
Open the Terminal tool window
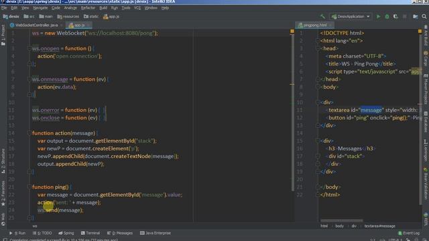(x=90, y=233)
